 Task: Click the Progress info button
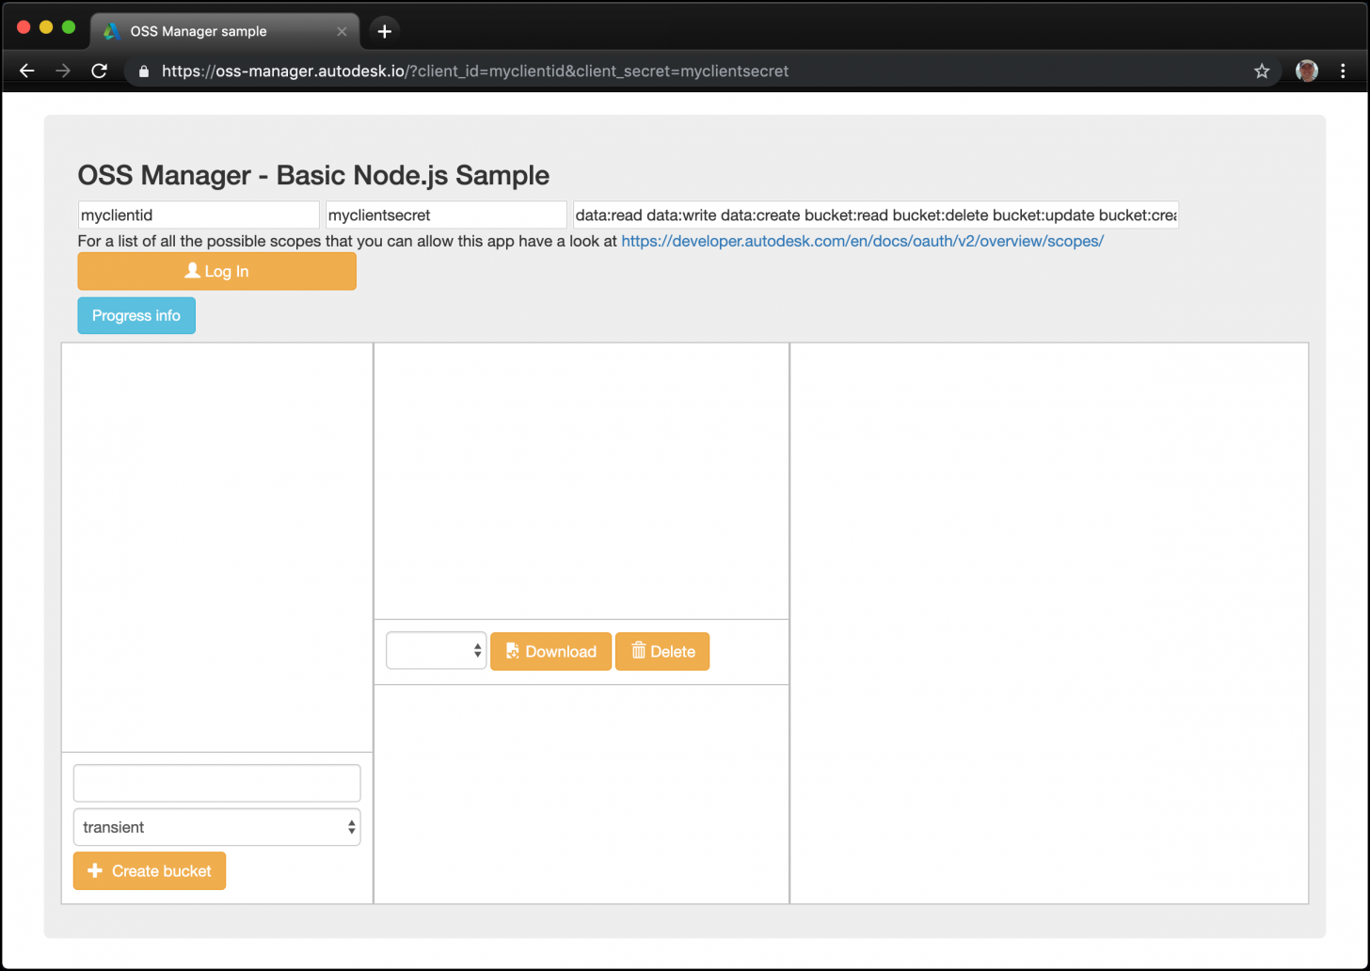[135, 315]
